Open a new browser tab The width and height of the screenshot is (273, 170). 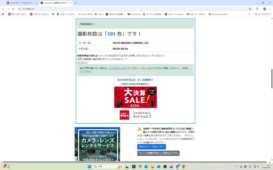click(x=75, y=3)
